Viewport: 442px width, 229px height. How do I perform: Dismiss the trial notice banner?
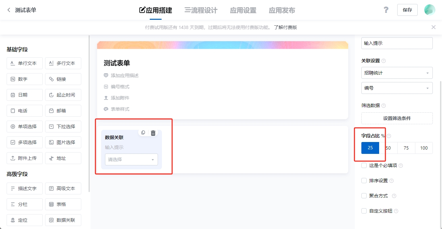(x=433, y=27)
